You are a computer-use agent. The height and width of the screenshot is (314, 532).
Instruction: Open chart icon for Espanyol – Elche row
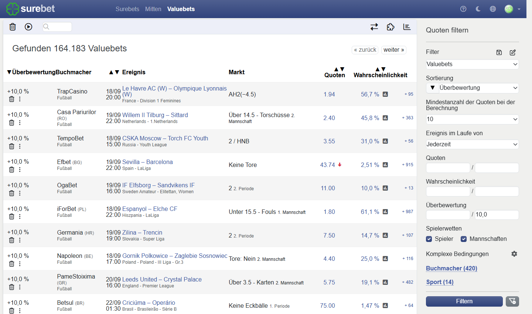pos(385,212)
